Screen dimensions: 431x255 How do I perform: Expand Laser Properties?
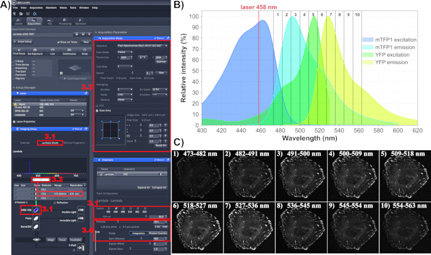(x=14, y=121)
